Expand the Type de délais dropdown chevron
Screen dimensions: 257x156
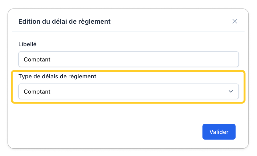click(x=231, y=92)
